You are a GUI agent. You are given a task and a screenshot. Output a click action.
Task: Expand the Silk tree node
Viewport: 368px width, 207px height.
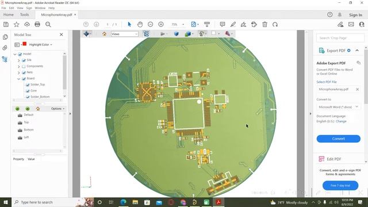19,60
